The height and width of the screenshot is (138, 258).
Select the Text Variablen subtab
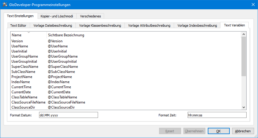(234, 25)
